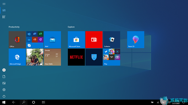Open the checkmark To Do icon in Play tile
The width and height of the screenshot is (188, 105).
coord(106,52)
